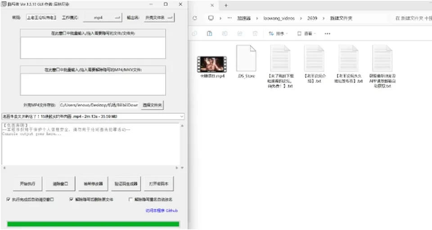Click the paste icon in Explorer toolbar
Screen dimensions: 432x230
pyautogui.click(x=209, y=34)
